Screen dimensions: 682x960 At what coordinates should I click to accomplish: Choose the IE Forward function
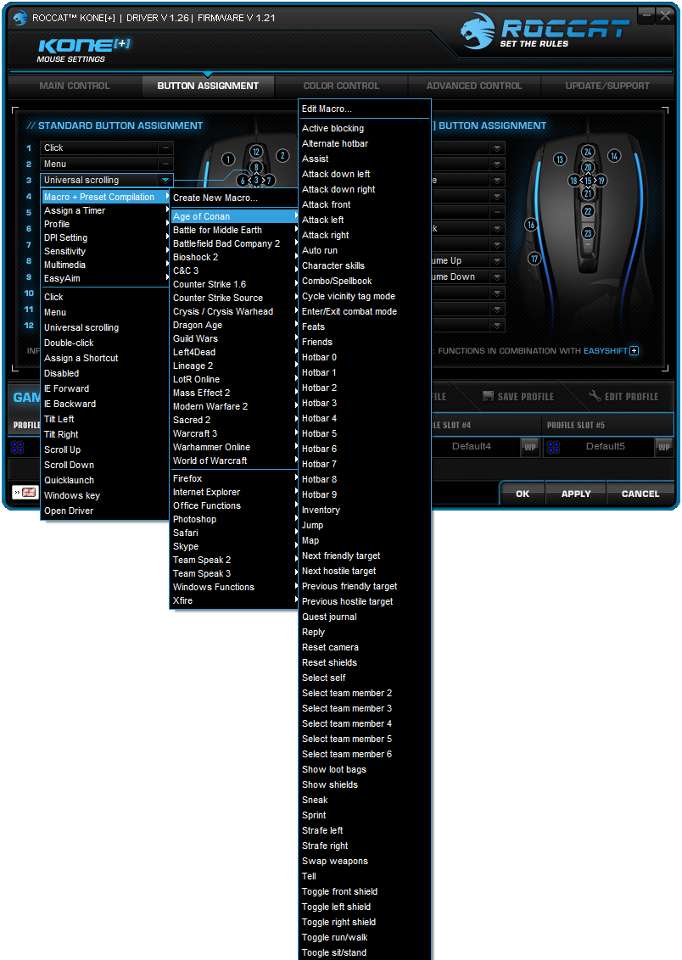click(104, 388)
